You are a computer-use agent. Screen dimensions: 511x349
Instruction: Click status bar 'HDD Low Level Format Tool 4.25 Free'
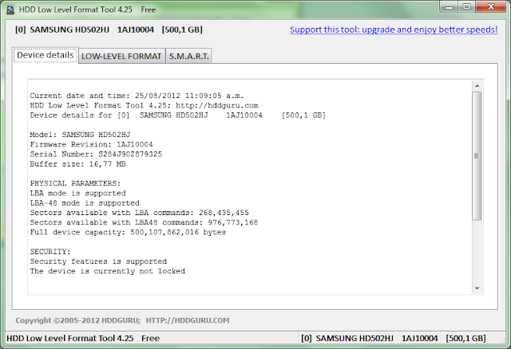(83, 339)
